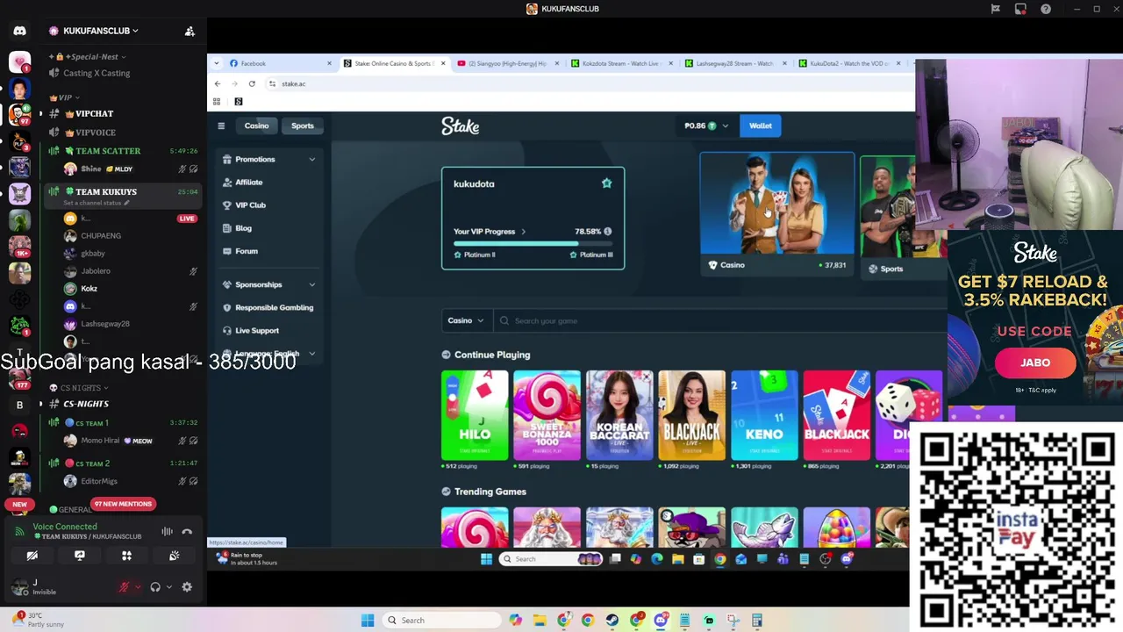Open the Casino search category dropdown

[x=466, y=320]
